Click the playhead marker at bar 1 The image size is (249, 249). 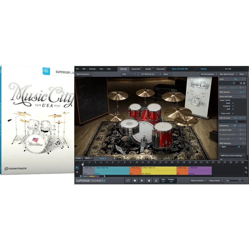(83, 165)
